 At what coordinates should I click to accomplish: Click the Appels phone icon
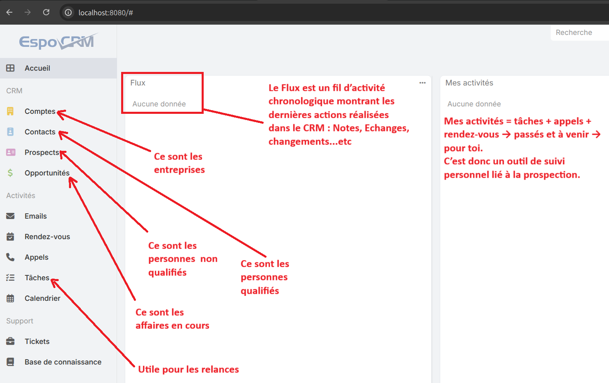point(10,257)
